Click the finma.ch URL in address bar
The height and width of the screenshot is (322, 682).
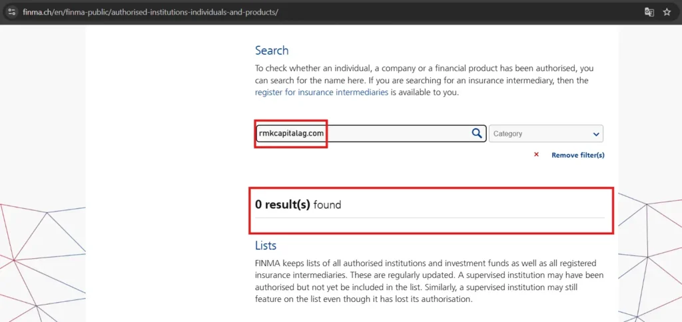pos(151,12)
